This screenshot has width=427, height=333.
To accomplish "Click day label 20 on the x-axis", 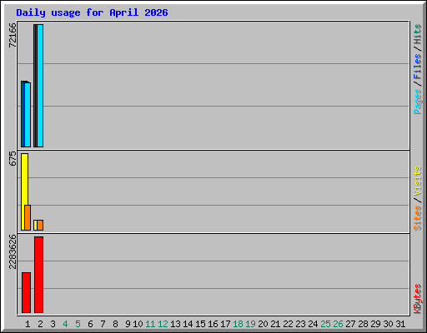I will [263, 324].
